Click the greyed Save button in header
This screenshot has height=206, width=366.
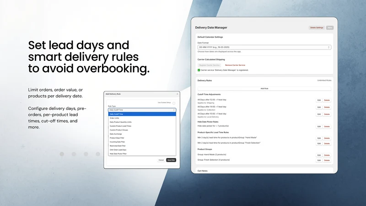click(x=330, y=27)
